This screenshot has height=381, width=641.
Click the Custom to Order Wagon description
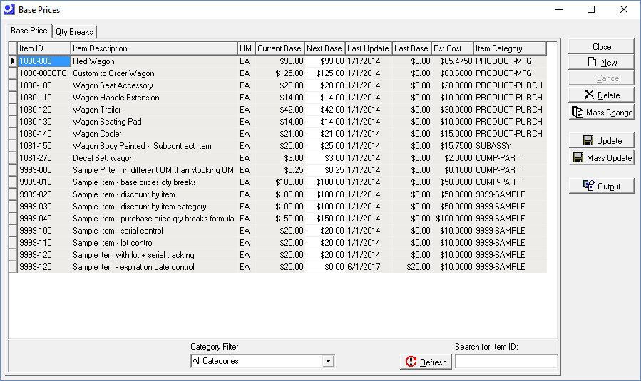pos(113,73)
